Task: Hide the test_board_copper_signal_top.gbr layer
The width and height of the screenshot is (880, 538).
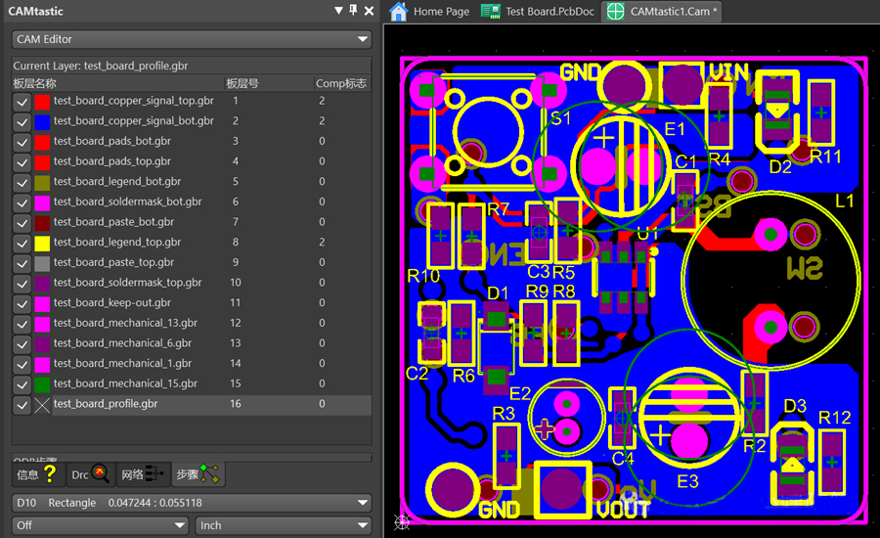Action: [22, 101]
